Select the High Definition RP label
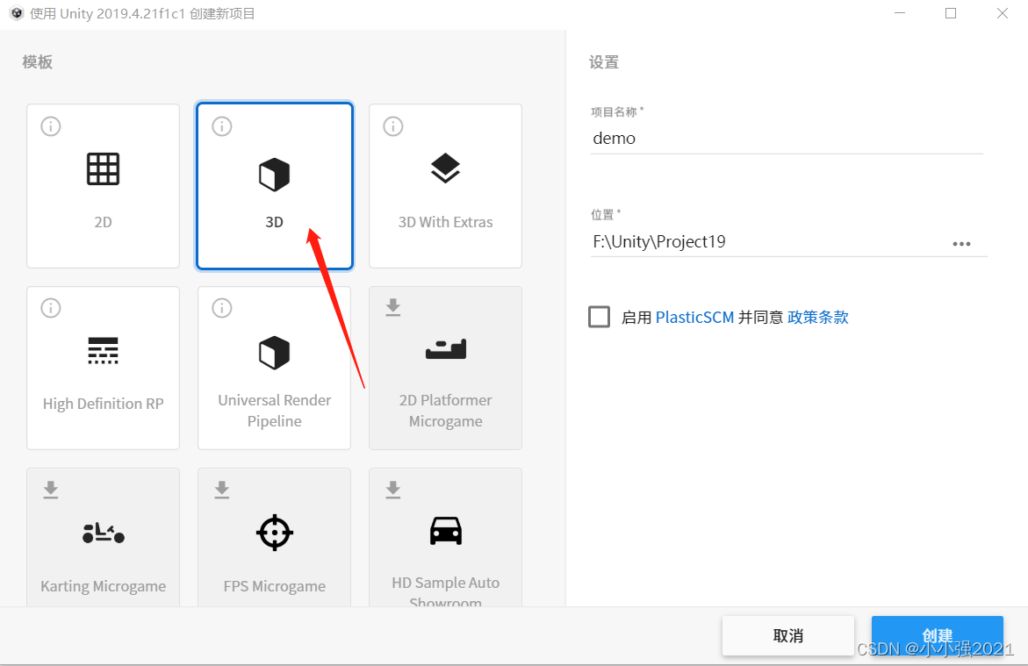 coord(103,404)
